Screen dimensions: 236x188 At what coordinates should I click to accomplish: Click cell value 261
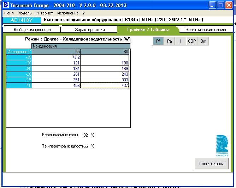[x=56, y=74]
